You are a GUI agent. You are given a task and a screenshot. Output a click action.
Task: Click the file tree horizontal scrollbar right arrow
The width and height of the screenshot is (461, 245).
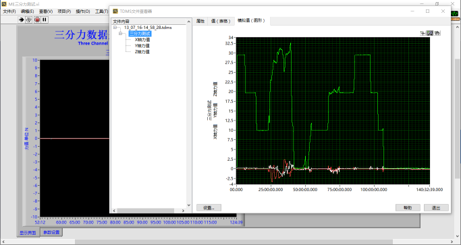183,211
